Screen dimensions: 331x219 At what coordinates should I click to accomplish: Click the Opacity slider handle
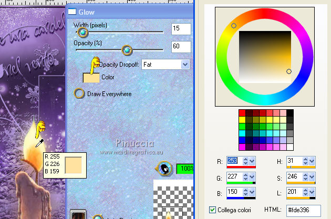(127, 50)
